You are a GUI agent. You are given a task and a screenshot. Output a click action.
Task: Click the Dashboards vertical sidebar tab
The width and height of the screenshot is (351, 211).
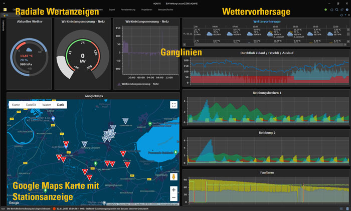coord(3,26)
